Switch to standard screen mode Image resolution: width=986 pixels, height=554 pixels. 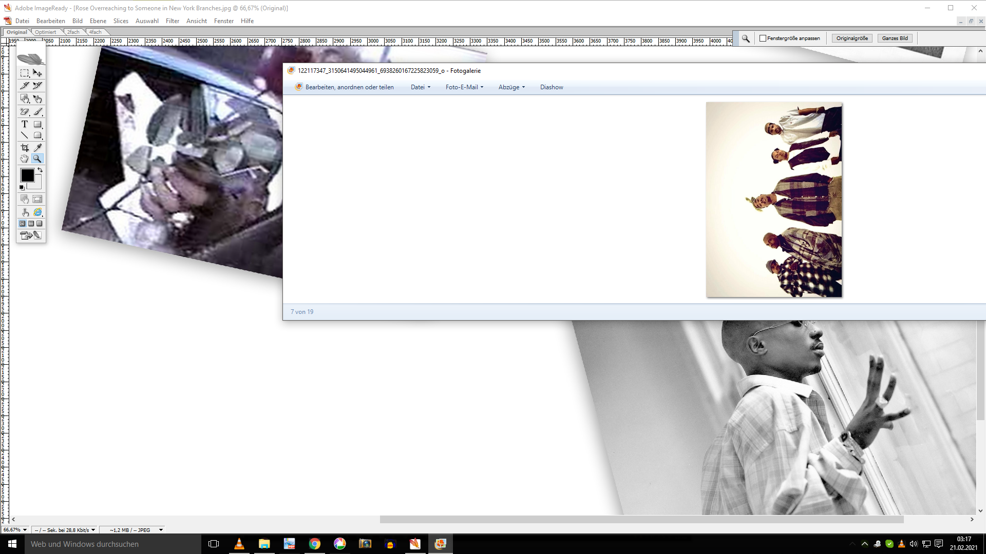coord(23,224)
